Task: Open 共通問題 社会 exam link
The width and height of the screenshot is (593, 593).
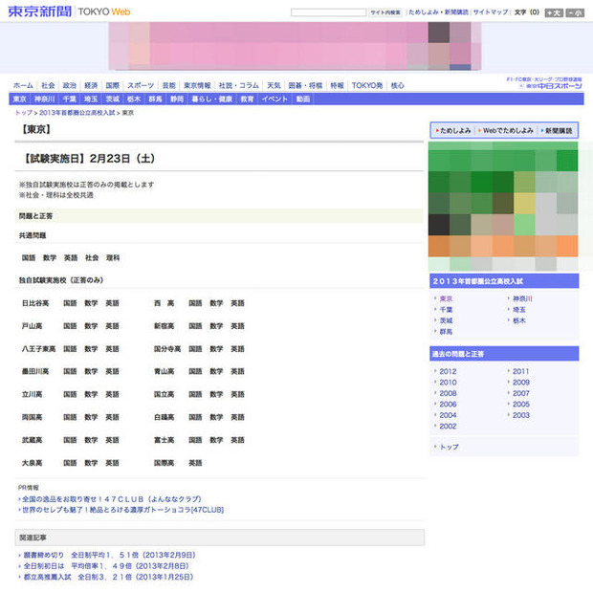Action: 92,258
